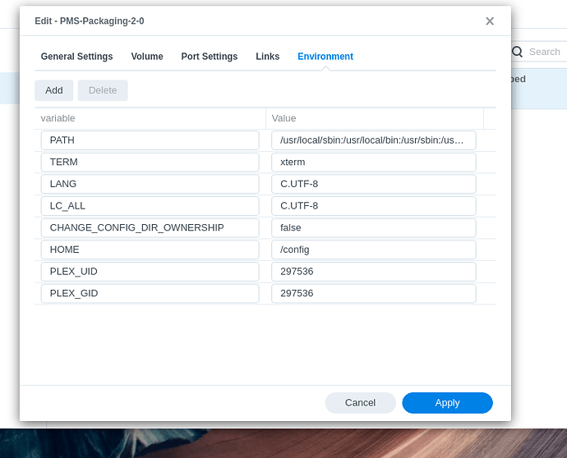Edit the PATH value field
This screenshot has width=567, height=458.
pyautogui.click(x=374, y=140)
